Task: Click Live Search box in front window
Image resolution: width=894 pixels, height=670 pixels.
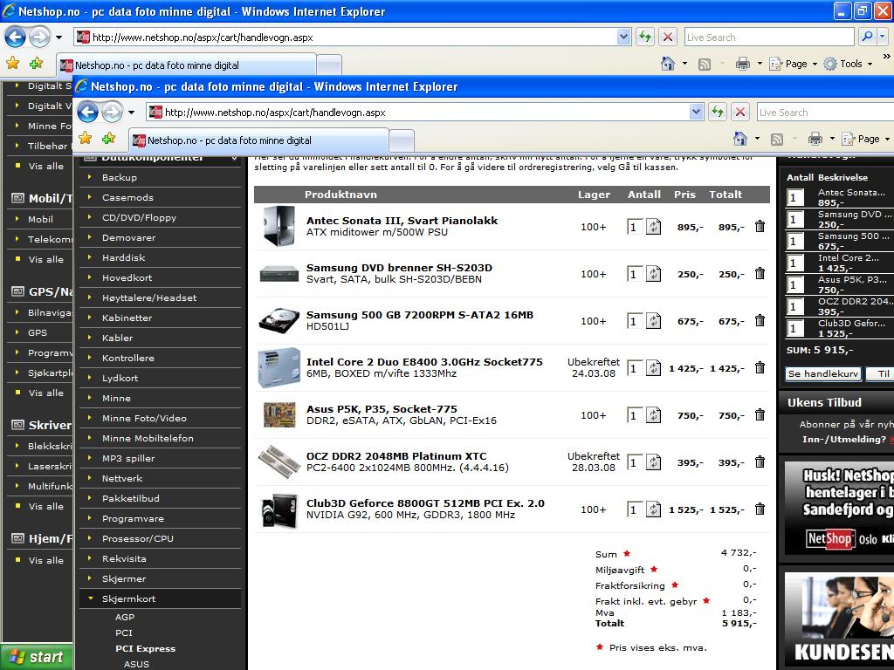Action: 826,113
